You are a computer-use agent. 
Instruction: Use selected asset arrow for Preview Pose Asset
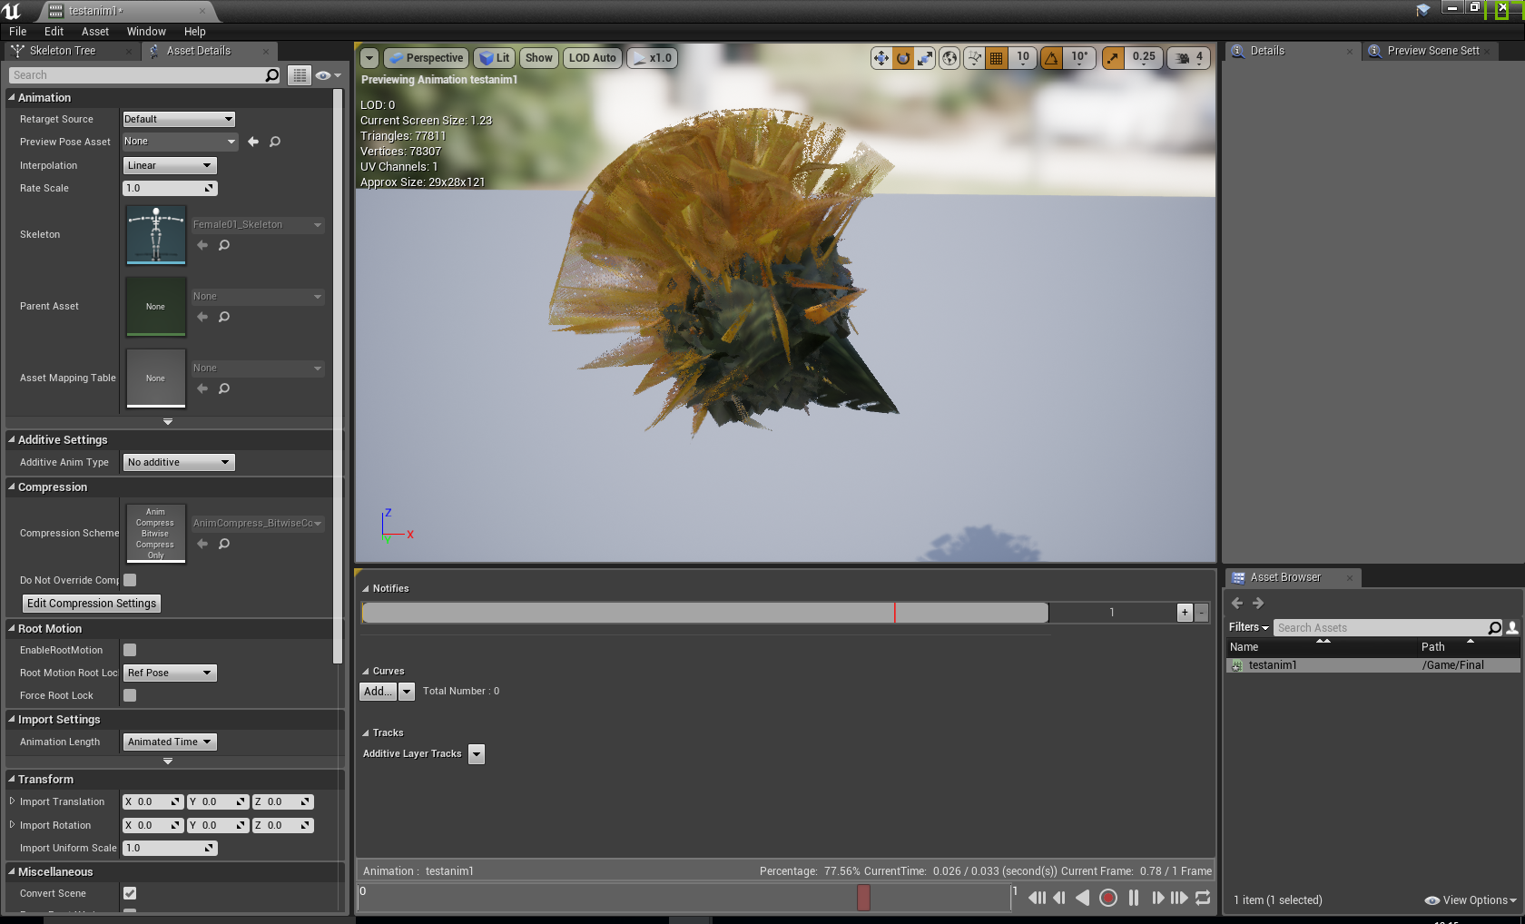253,142
